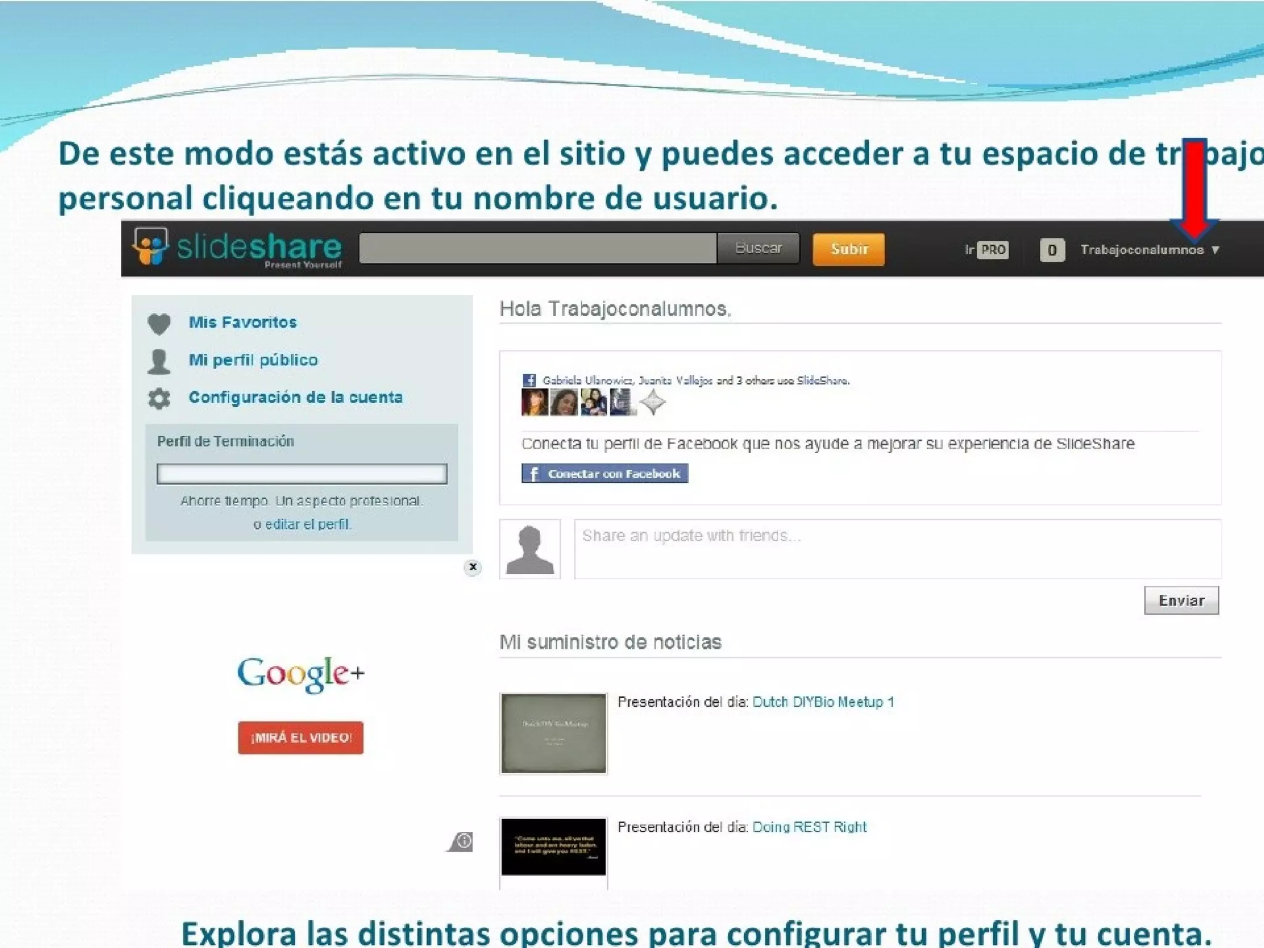Click the Buscar search button
The height and width of the screenshot is (948, 1264).
[758, 248]
